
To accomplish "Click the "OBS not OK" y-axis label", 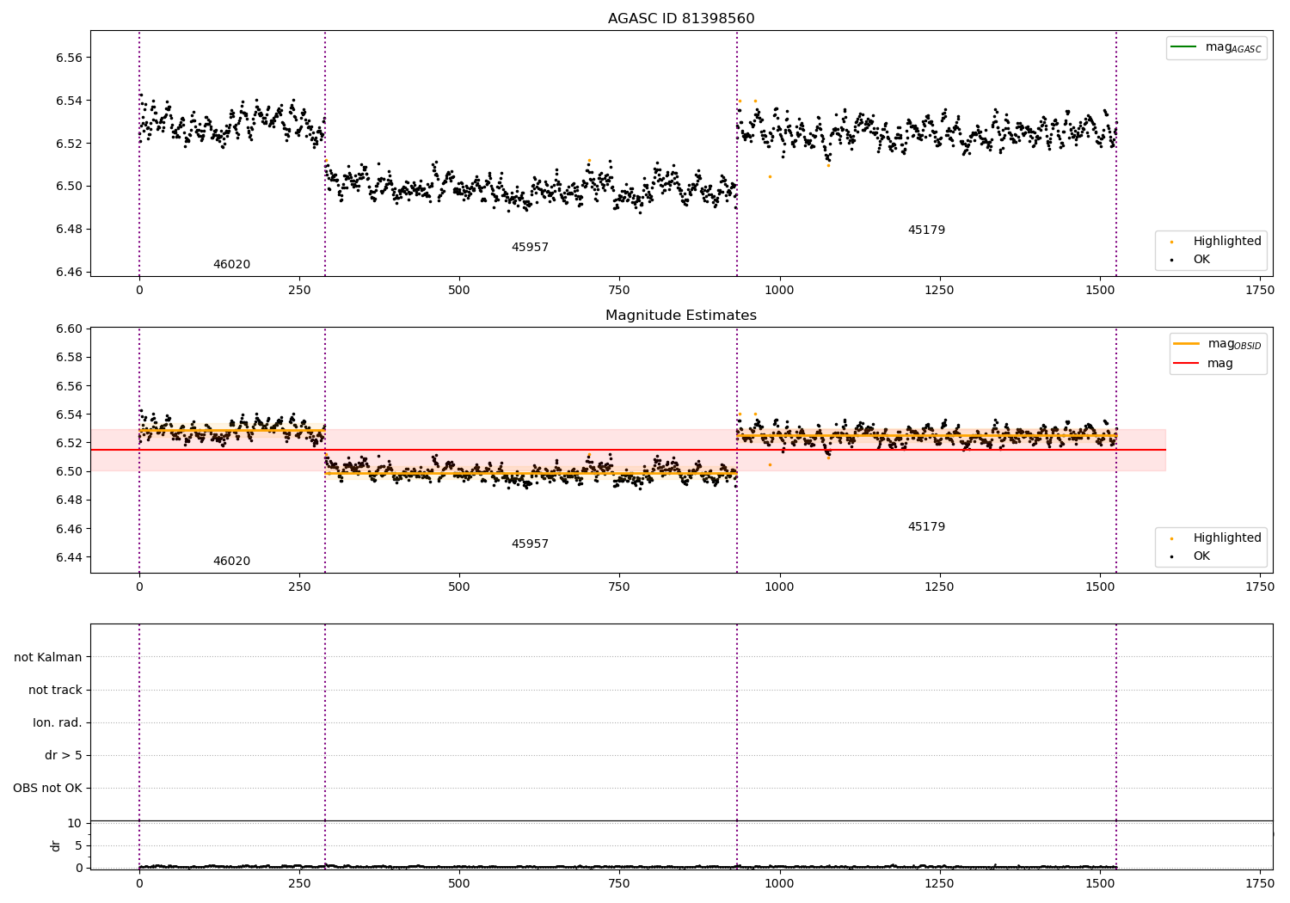I will 47,789.
